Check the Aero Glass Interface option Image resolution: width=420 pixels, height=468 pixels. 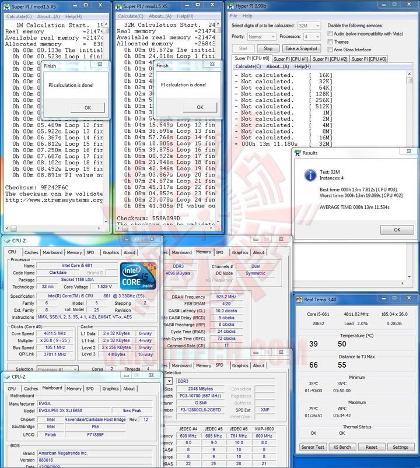(330, 50)
